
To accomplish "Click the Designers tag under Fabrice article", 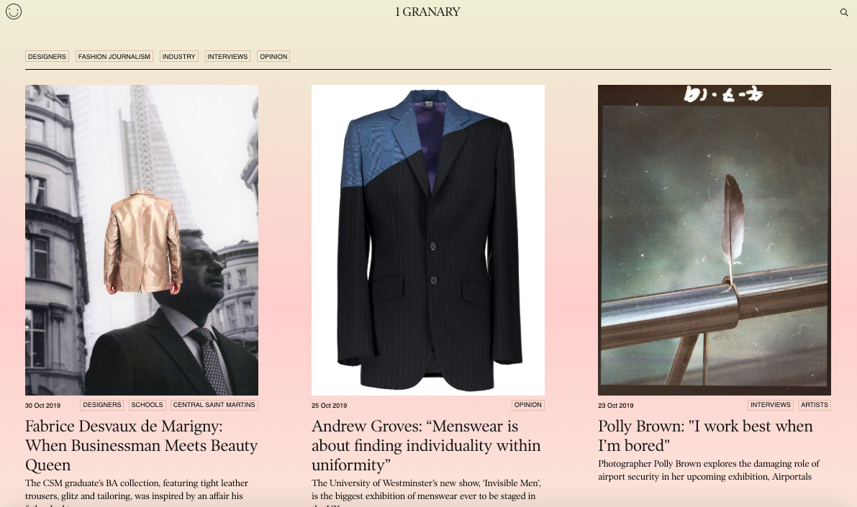I will pyautogui.click(x=101, y=405).
